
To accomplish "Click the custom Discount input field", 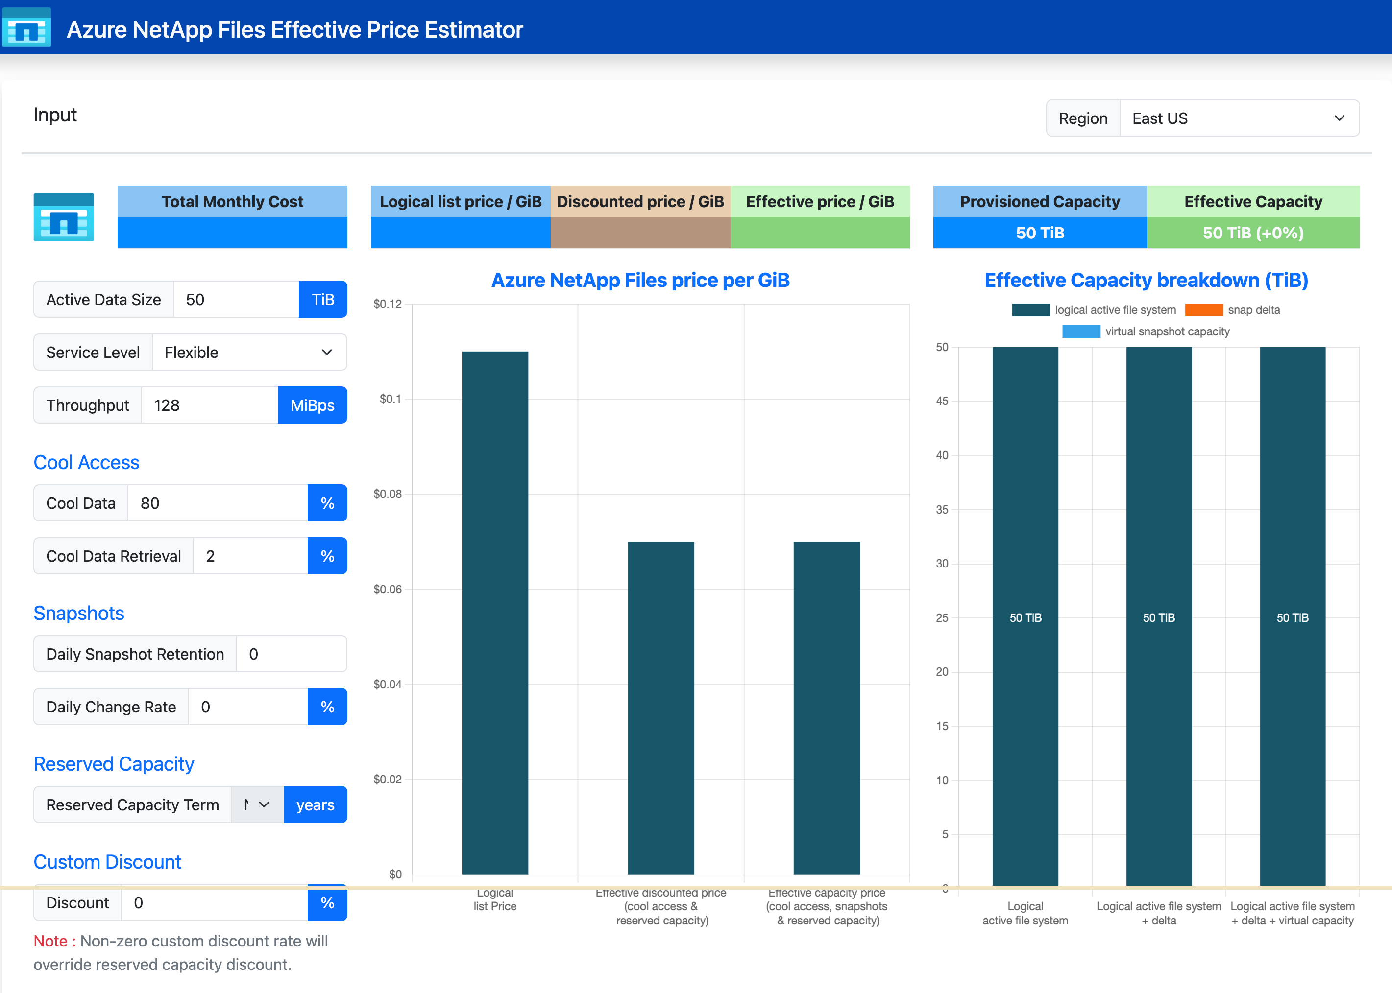I will tap(214, 903).
